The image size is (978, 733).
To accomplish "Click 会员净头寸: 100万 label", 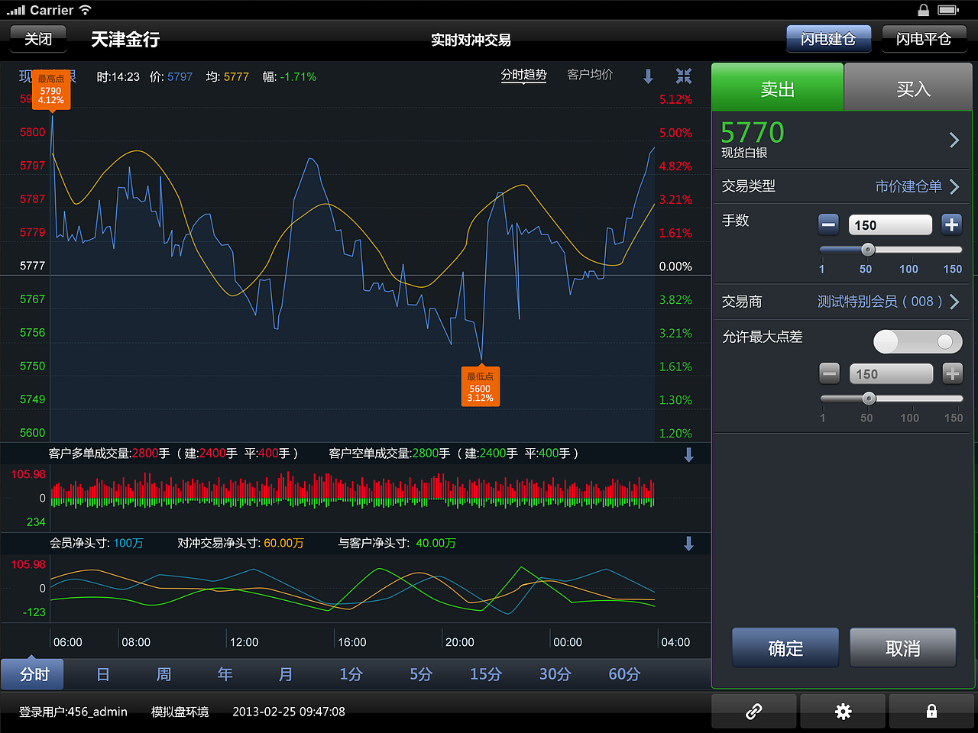I will pos(96,544).
